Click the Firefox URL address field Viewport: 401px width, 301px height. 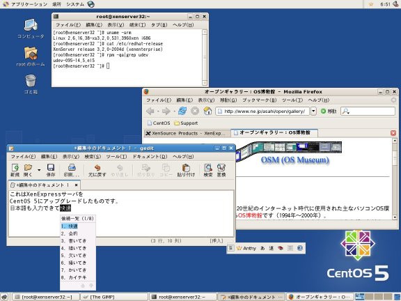(262, 111)
